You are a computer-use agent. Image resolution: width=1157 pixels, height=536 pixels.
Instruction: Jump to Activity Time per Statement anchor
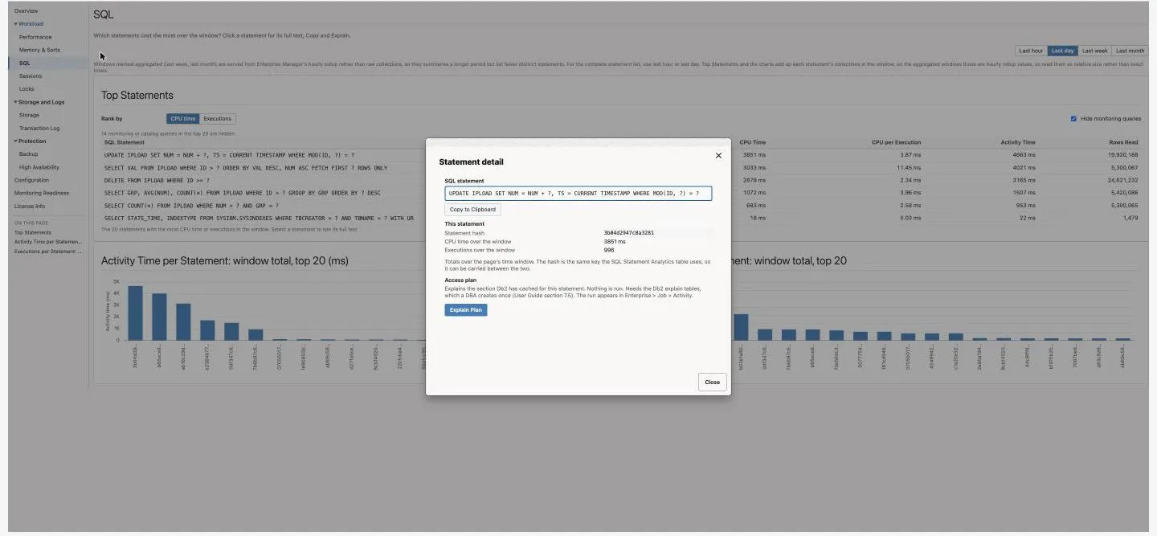coord(47,241)
